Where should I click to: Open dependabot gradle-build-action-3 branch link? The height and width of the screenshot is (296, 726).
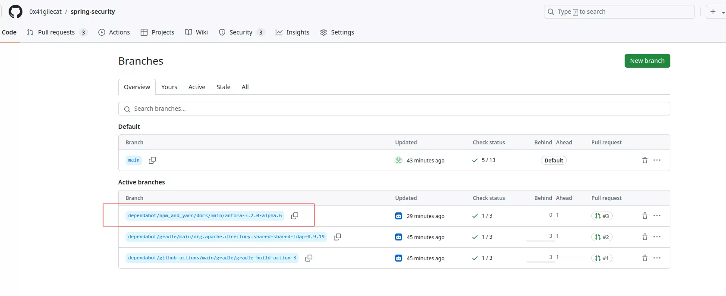212,258
